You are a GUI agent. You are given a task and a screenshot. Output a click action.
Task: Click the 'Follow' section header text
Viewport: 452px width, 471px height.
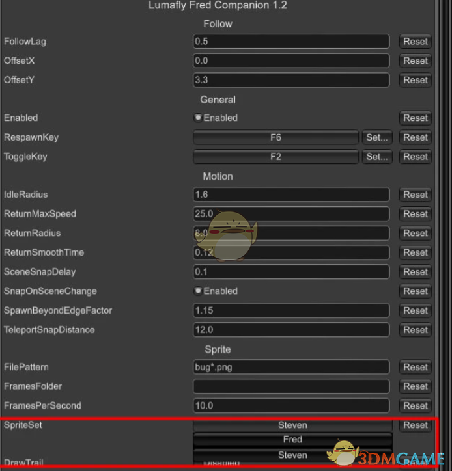point(218,23)
